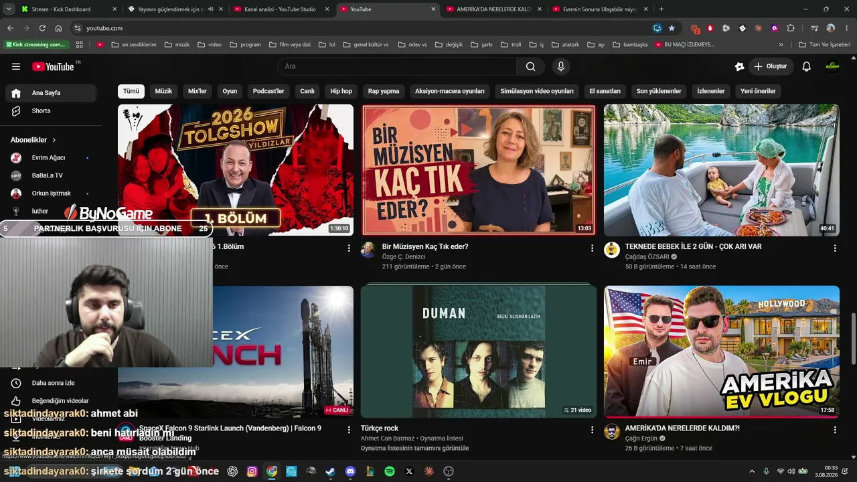
Task: Open Steam from the taskbar
Action: click(331, 471)
